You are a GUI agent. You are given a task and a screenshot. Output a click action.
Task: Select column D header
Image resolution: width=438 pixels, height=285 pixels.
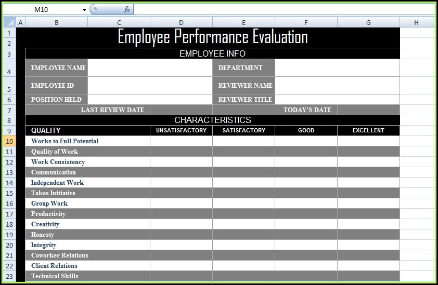pyautogui.click(x=181, y=22)
